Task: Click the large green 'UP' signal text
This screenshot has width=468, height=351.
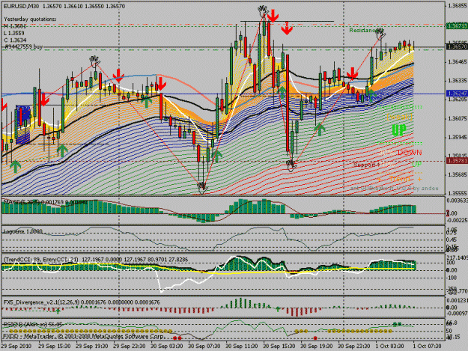Action: click(399, 130)
